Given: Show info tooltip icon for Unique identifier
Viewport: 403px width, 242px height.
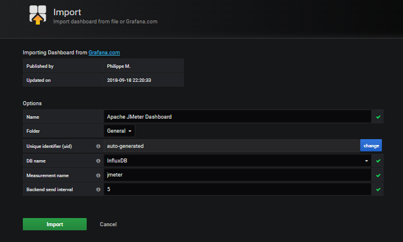Looking at the screenshot, I should click(x=98, y=146).
